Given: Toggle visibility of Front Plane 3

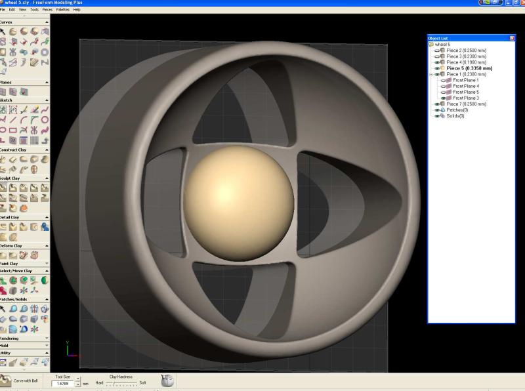Looking at the screenshot, I should pyautogui.click(x=443, y=98).
